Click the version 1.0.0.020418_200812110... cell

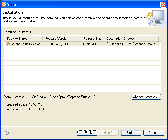click(62, 44)
